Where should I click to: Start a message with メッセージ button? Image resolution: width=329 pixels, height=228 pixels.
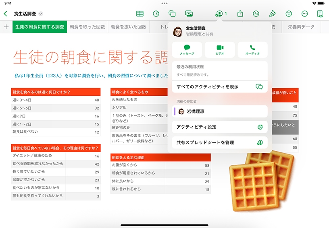coord(187,49)
